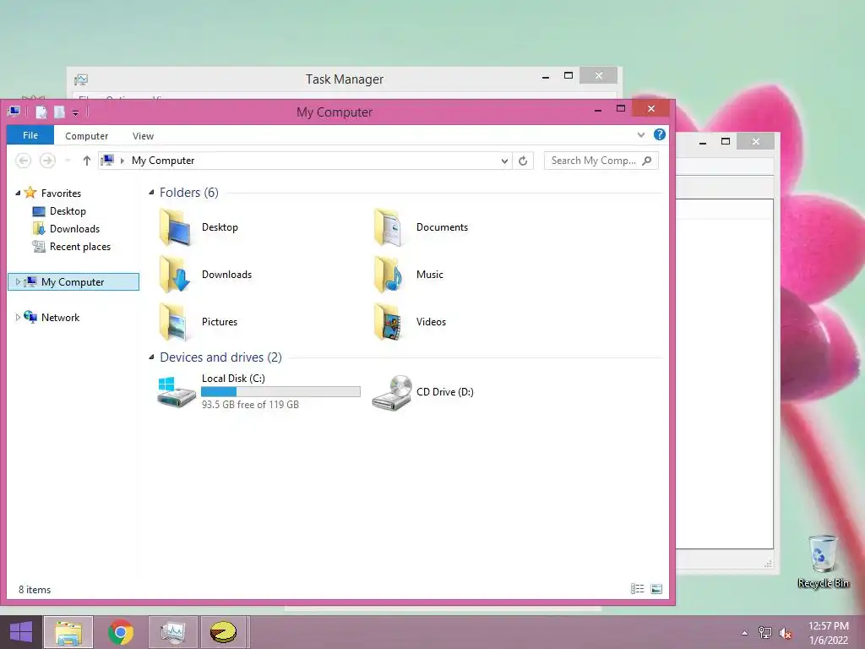Viewport: 865px width, 649px height.
Task: Select Network in navigation pane
Action: (60, 318)
